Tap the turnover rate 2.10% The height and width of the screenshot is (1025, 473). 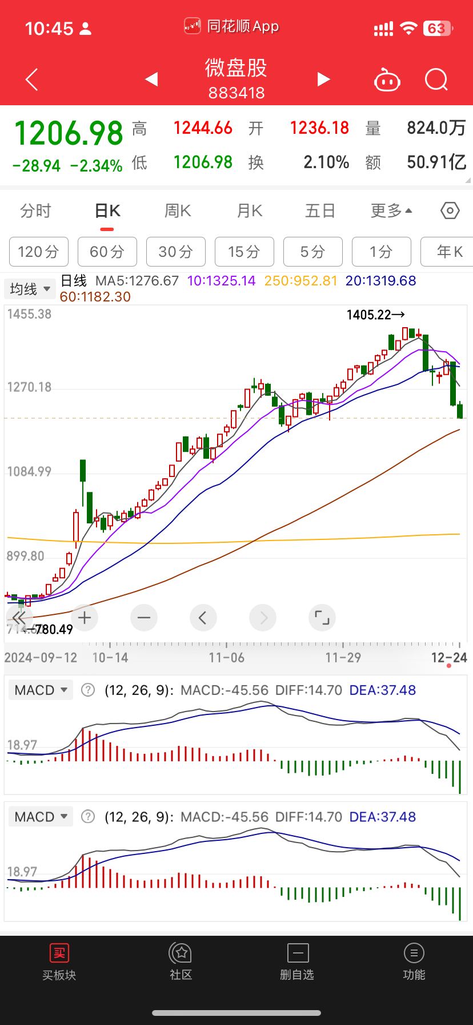326,162
